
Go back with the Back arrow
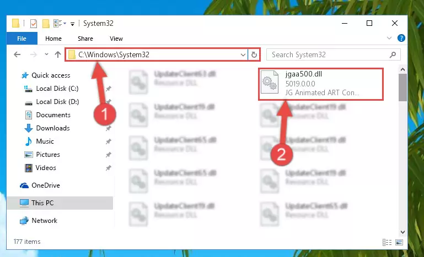click(x=17, y=54)
